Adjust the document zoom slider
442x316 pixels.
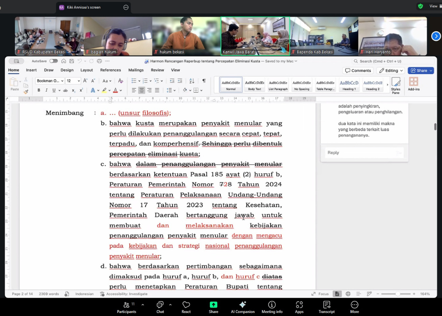point(397,294)
